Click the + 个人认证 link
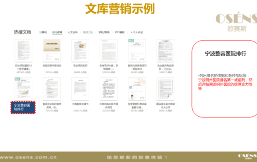The height and width of the screenshot is (162, 257). pos(137,32)
